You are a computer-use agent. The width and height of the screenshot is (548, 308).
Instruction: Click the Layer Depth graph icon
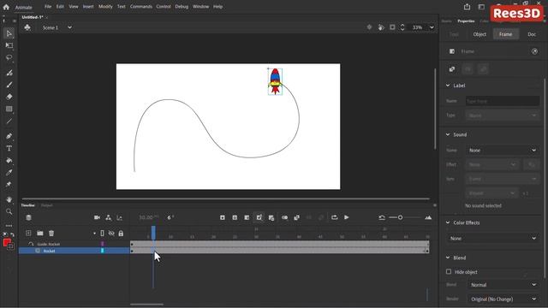point(120,217)
